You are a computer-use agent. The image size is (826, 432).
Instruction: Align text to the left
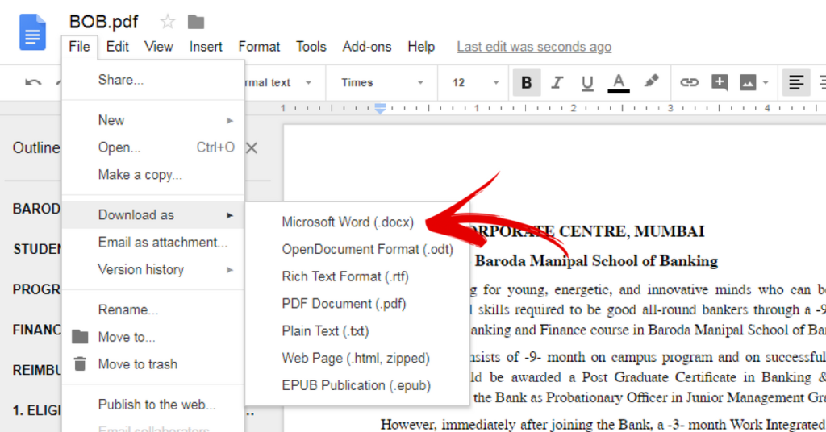pos(796,82)
